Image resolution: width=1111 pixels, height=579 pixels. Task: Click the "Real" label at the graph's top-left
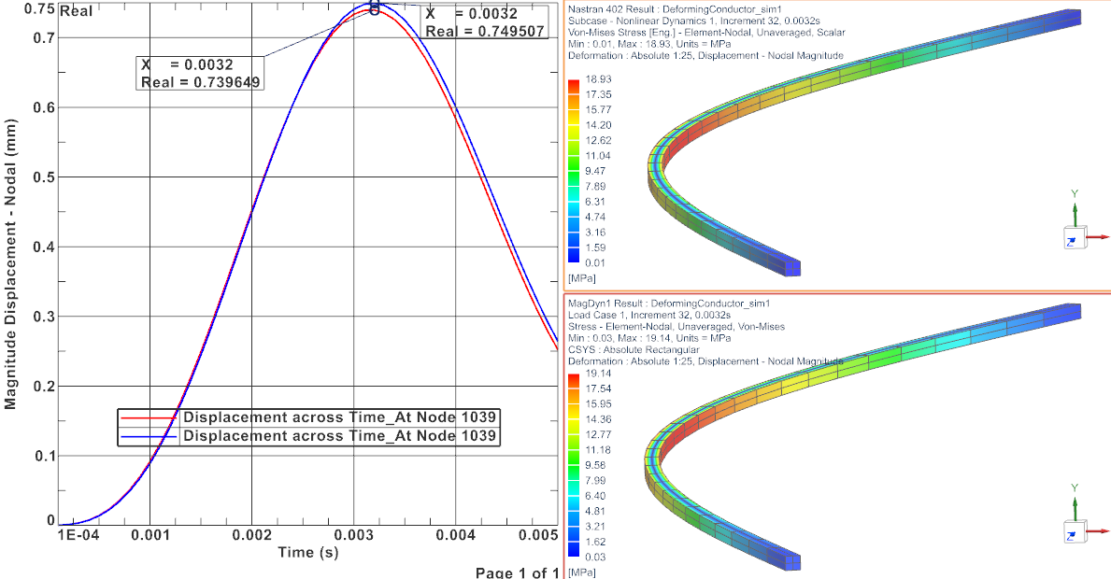click(76, 11)
